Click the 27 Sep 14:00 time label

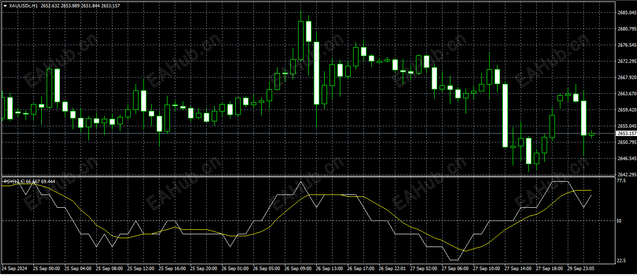pyautogui.click(x=518, y=269)
